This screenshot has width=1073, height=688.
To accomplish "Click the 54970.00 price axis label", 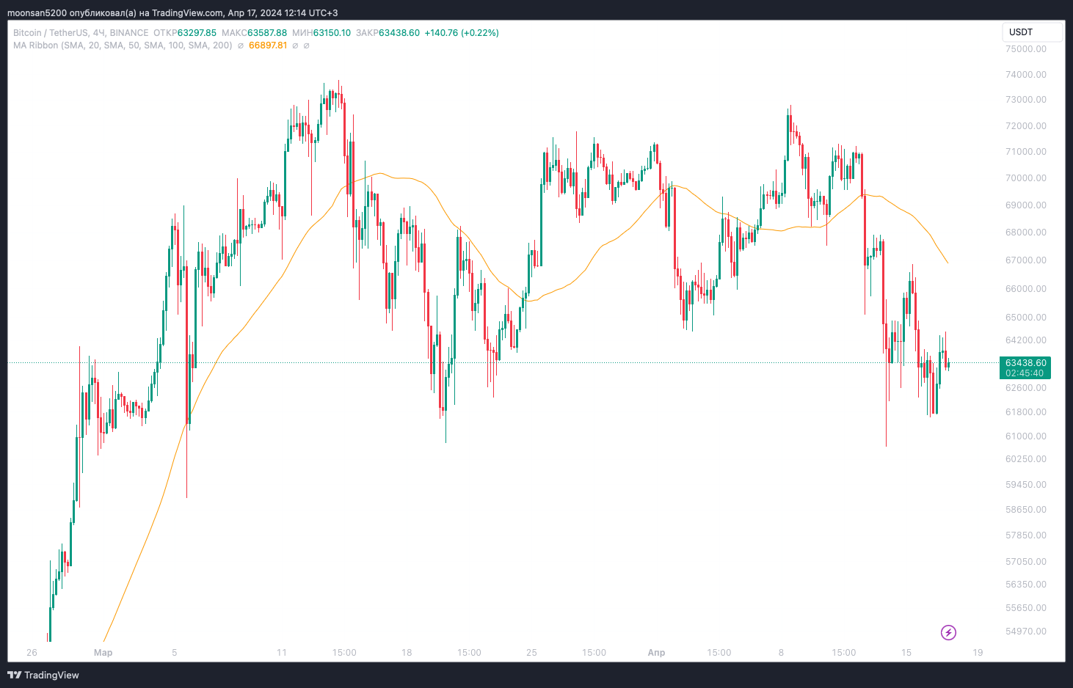I will pos(1026,632).
